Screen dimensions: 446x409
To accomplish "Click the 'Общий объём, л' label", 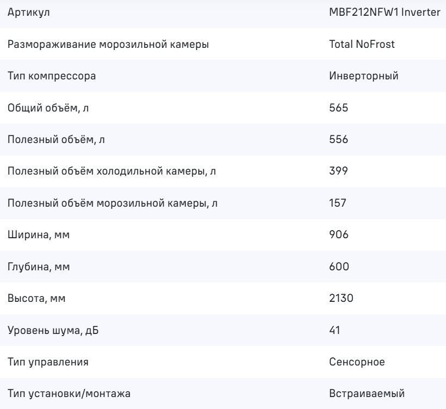I will 45,108.
